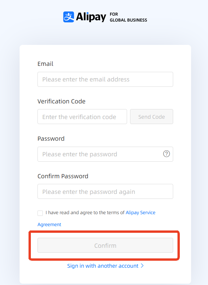The image size is (208, 285).
Task: Open the 'Alipay Service' link text
Action: coord(140,213)
